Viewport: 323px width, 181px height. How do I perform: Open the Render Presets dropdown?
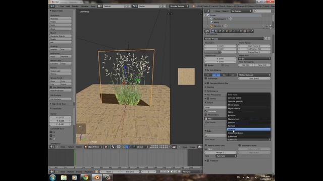coord(234,39)
